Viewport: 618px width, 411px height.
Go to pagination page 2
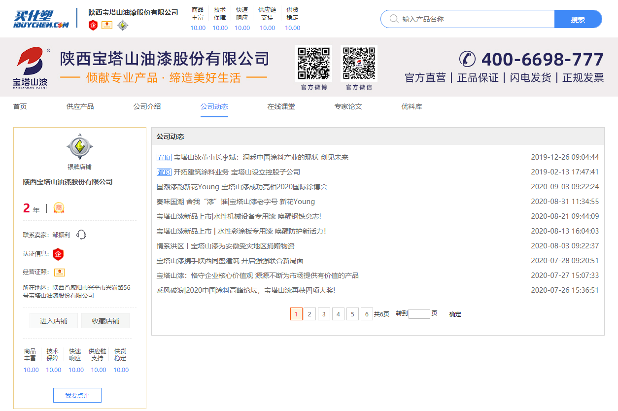coord(309,314)
